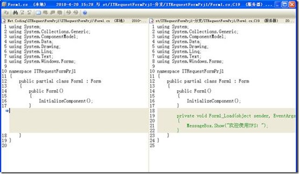Click 'InitializeComponent();' in the left pane
This screenshot has height=174, width=299.
coord(66,101)
